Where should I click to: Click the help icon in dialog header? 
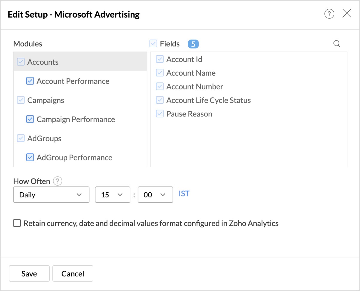pyautogui.click(x=329, y=14)
